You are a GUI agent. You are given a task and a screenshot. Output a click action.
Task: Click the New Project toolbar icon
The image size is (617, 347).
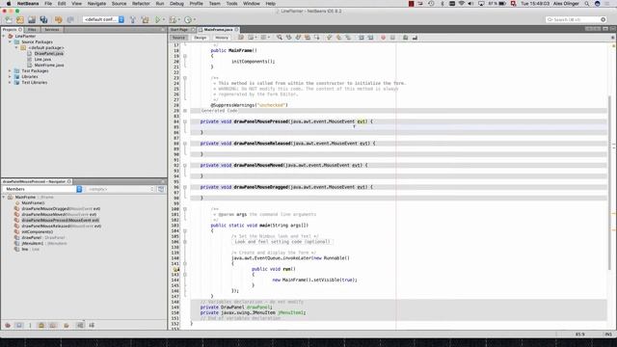pyautogui.click(x=19, y=19)
